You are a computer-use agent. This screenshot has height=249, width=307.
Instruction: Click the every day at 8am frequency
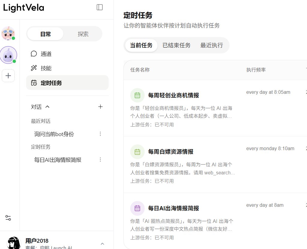(265, 205)
